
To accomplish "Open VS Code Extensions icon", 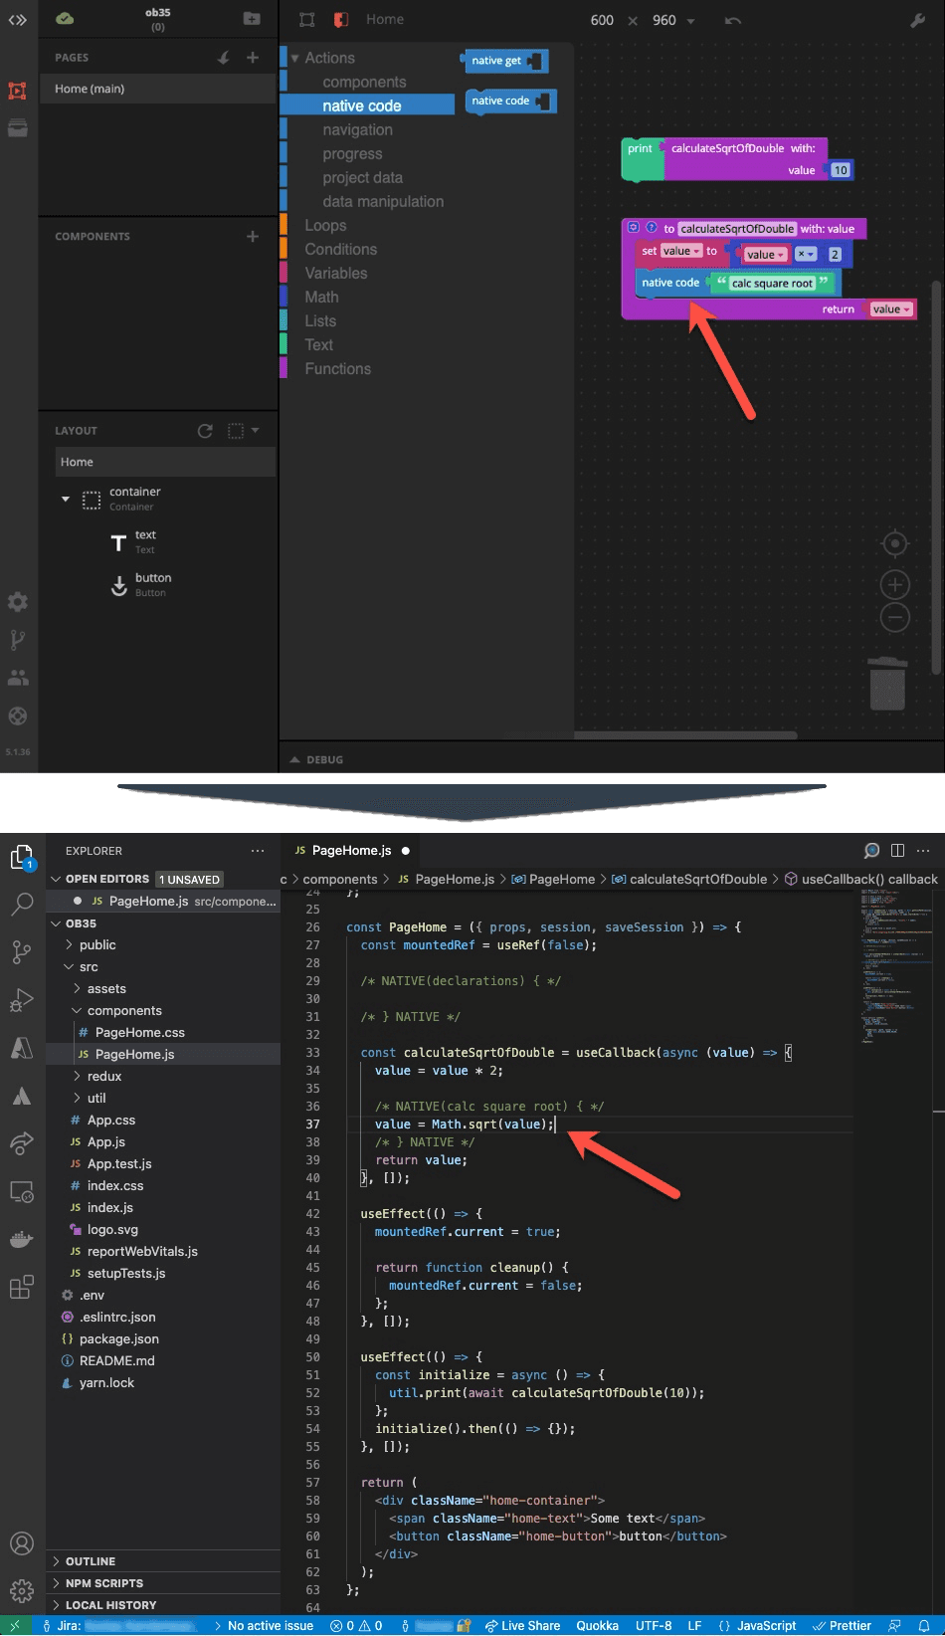I will click(x=22, y=1287).
